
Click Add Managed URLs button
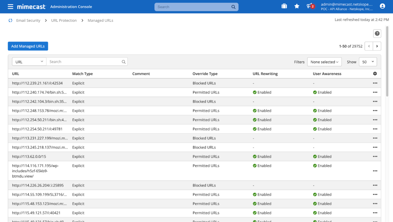(x=28, y=46)
